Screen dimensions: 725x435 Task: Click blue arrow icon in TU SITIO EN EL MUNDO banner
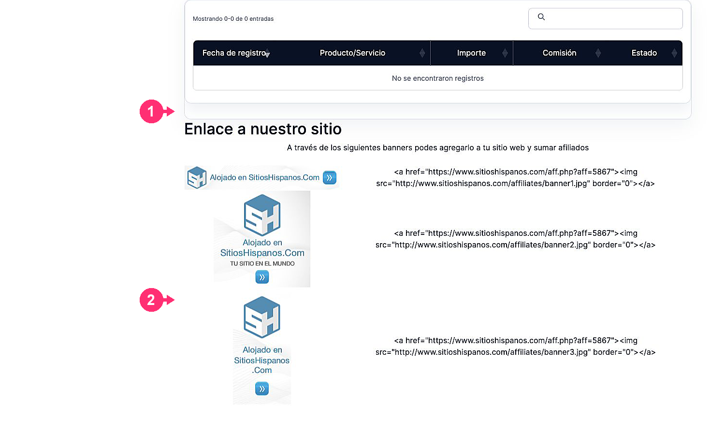(262, 277)
